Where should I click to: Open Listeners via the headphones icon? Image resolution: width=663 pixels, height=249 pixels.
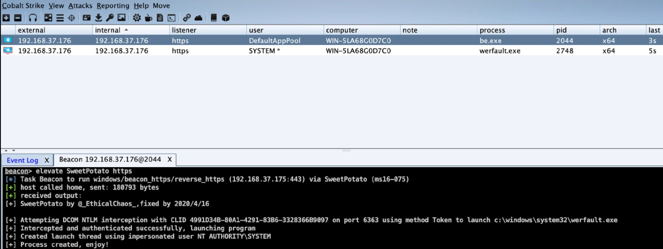[x=33, y=18]
